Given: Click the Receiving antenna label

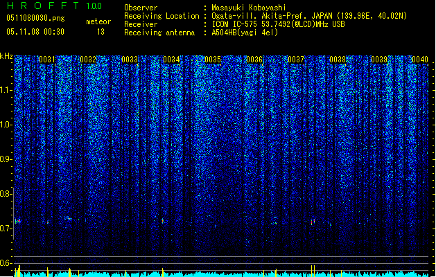Looking at the screenshot, I should [x=159, y=33].
